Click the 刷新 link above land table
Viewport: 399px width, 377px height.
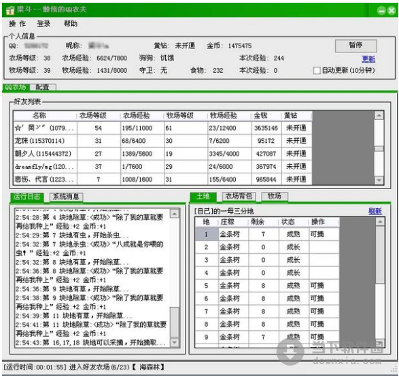point(375,211)
